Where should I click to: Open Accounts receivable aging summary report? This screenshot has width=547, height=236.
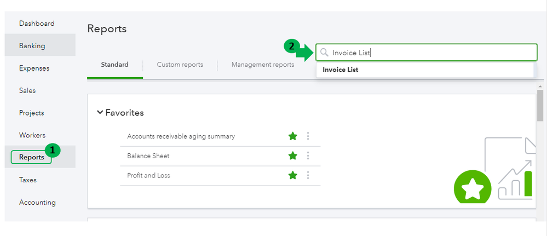click(x=181, y=136)
